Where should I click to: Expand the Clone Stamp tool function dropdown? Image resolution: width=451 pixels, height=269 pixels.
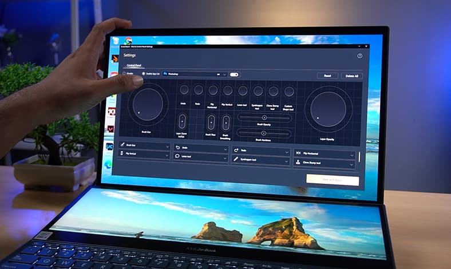351,165
